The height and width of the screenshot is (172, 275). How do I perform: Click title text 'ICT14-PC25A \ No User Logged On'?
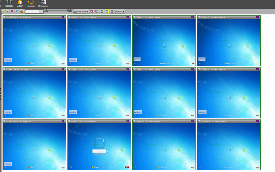tap(19, 69)
